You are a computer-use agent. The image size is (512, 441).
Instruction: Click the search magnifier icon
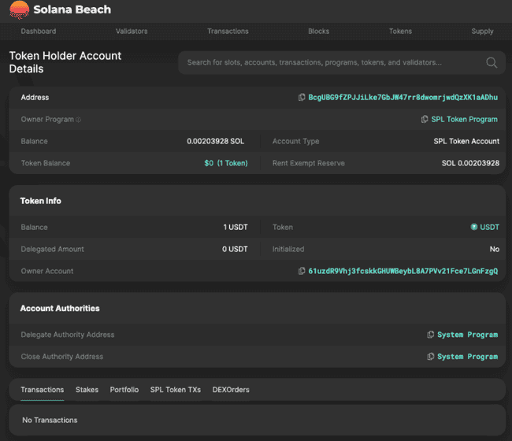click(492, 62)
